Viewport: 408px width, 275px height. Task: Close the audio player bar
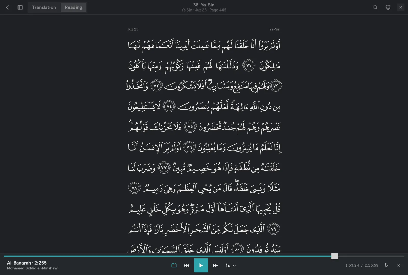399,265
